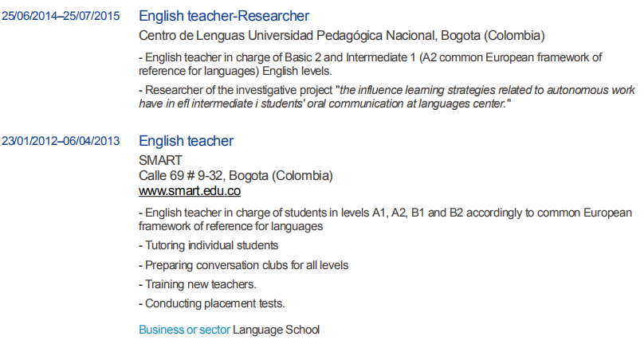
Task: Click the Calle 69 # 9-32 address
Action: 236,175
